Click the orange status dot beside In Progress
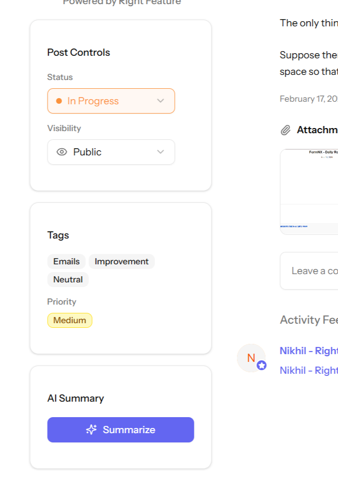338x492 pixels. tap(59, 101)
